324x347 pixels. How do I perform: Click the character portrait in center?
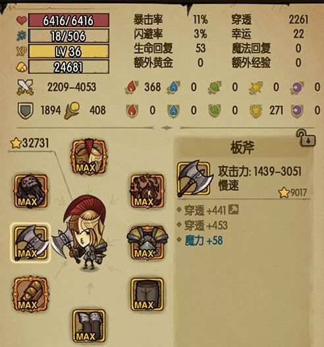(x=85, y=234)
